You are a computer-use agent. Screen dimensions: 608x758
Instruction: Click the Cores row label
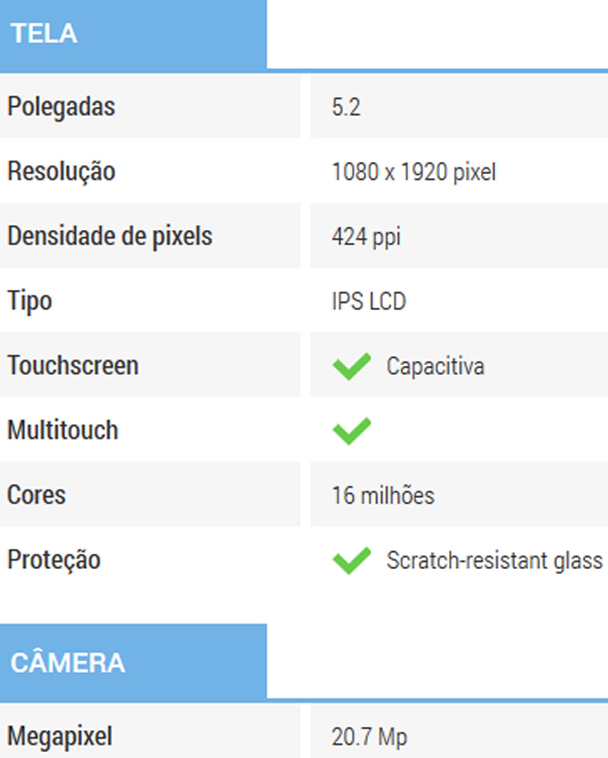37,495
